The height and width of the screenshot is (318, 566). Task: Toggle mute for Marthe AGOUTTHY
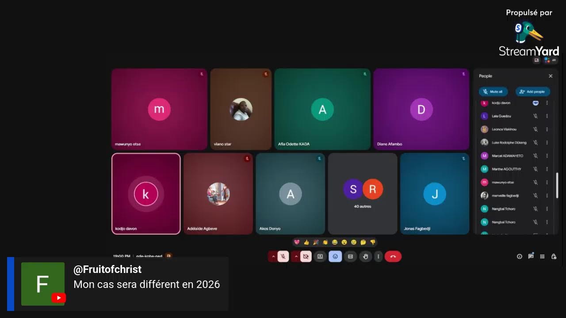click(535, 169)
